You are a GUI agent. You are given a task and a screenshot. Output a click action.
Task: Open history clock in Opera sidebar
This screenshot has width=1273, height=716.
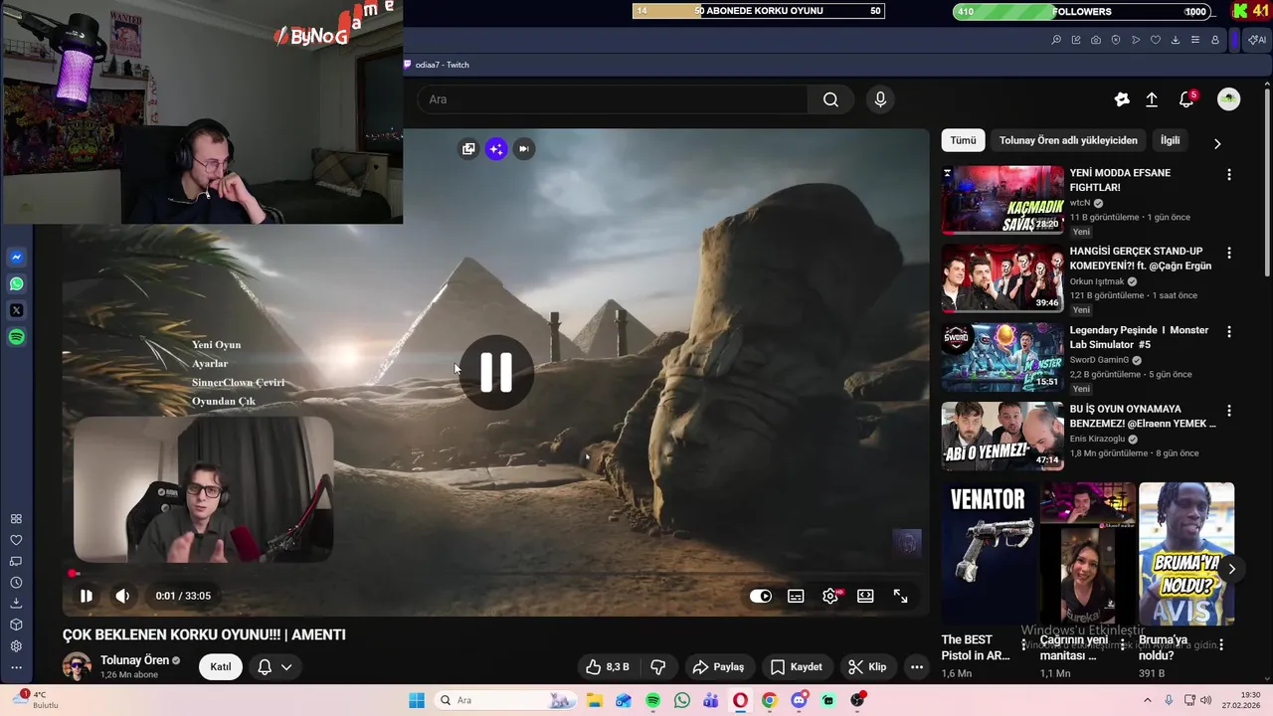[16, 583]
